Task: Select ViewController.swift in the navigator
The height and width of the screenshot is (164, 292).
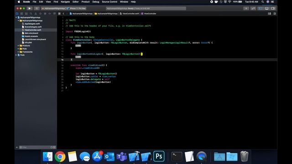Action: pos(33,30)
